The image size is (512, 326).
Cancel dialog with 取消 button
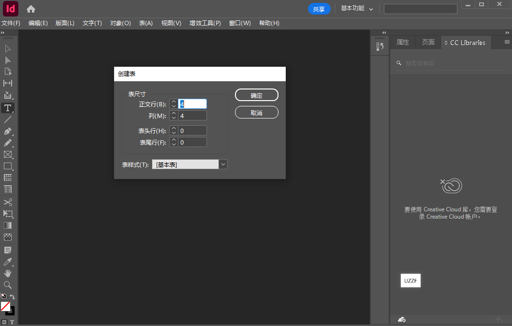pos(256,112)
